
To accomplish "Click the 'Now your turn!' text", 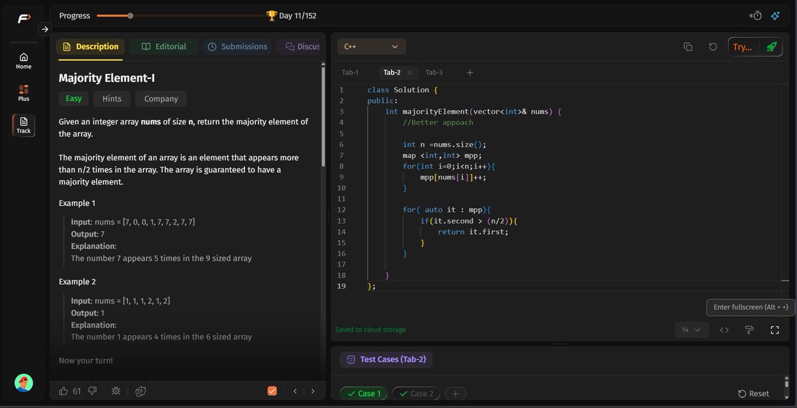I will (x=86, y=360).
